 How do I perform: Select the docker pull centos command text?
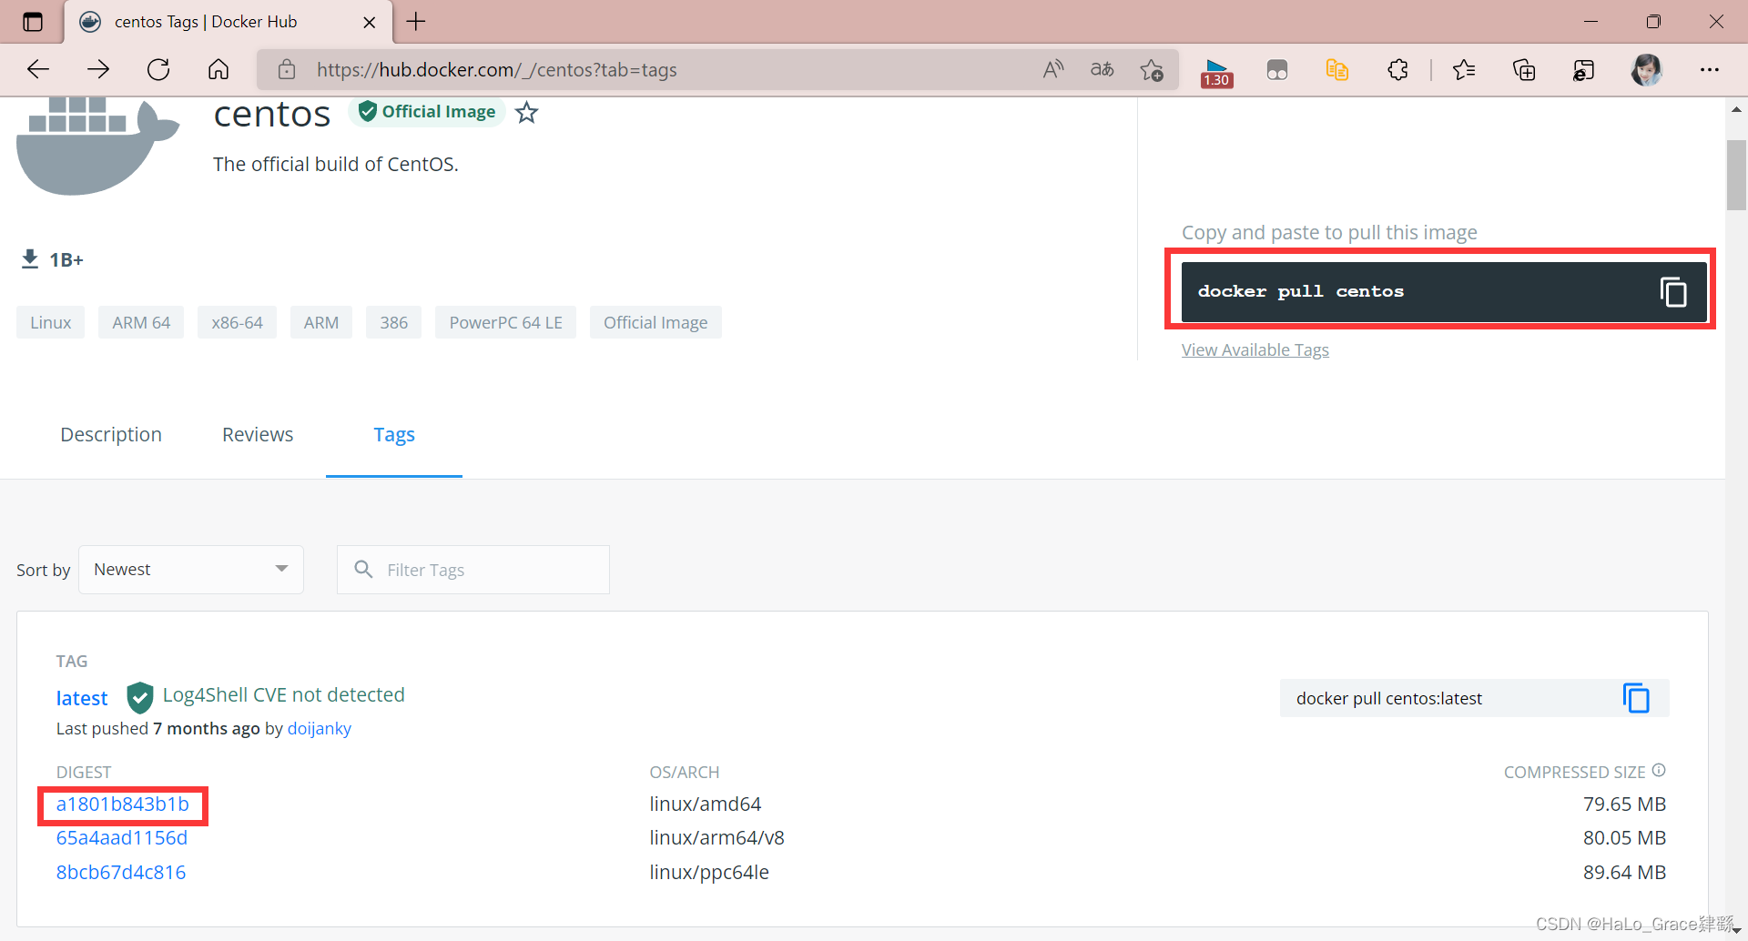1301,291
